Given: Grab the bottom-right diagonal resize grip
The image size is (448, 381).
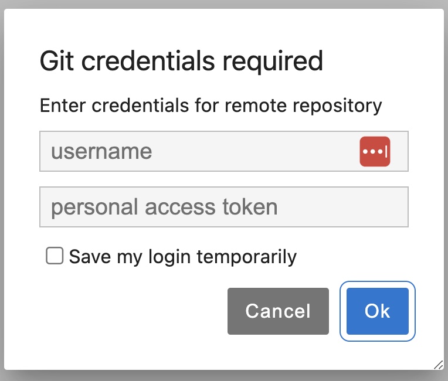Looking at the screenshot, I should 438,365.
